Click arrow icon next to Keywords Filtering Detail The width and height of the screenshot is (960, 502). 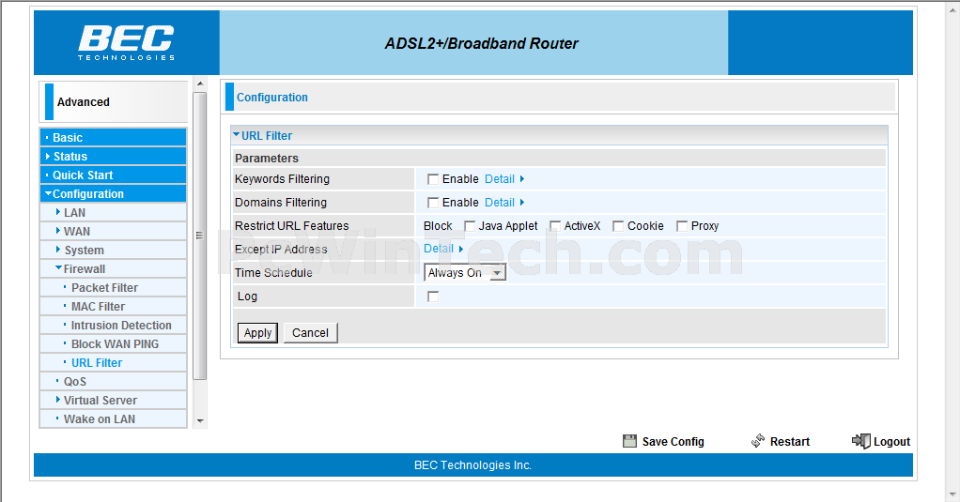pyautogui.click(x=522, y=179)
